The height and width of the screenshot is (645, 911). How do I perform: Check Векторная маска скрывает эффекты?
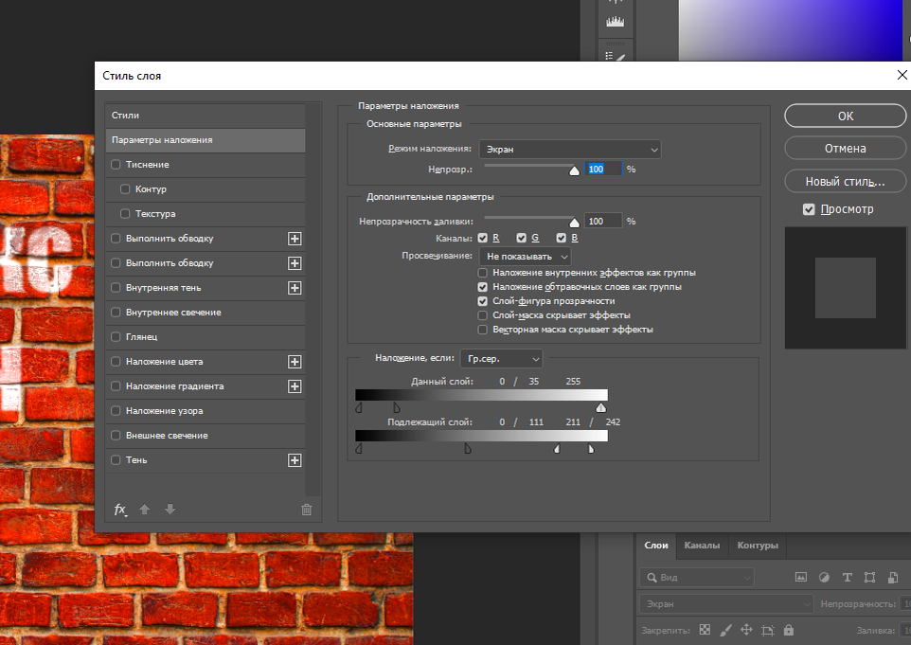(482, 330)
